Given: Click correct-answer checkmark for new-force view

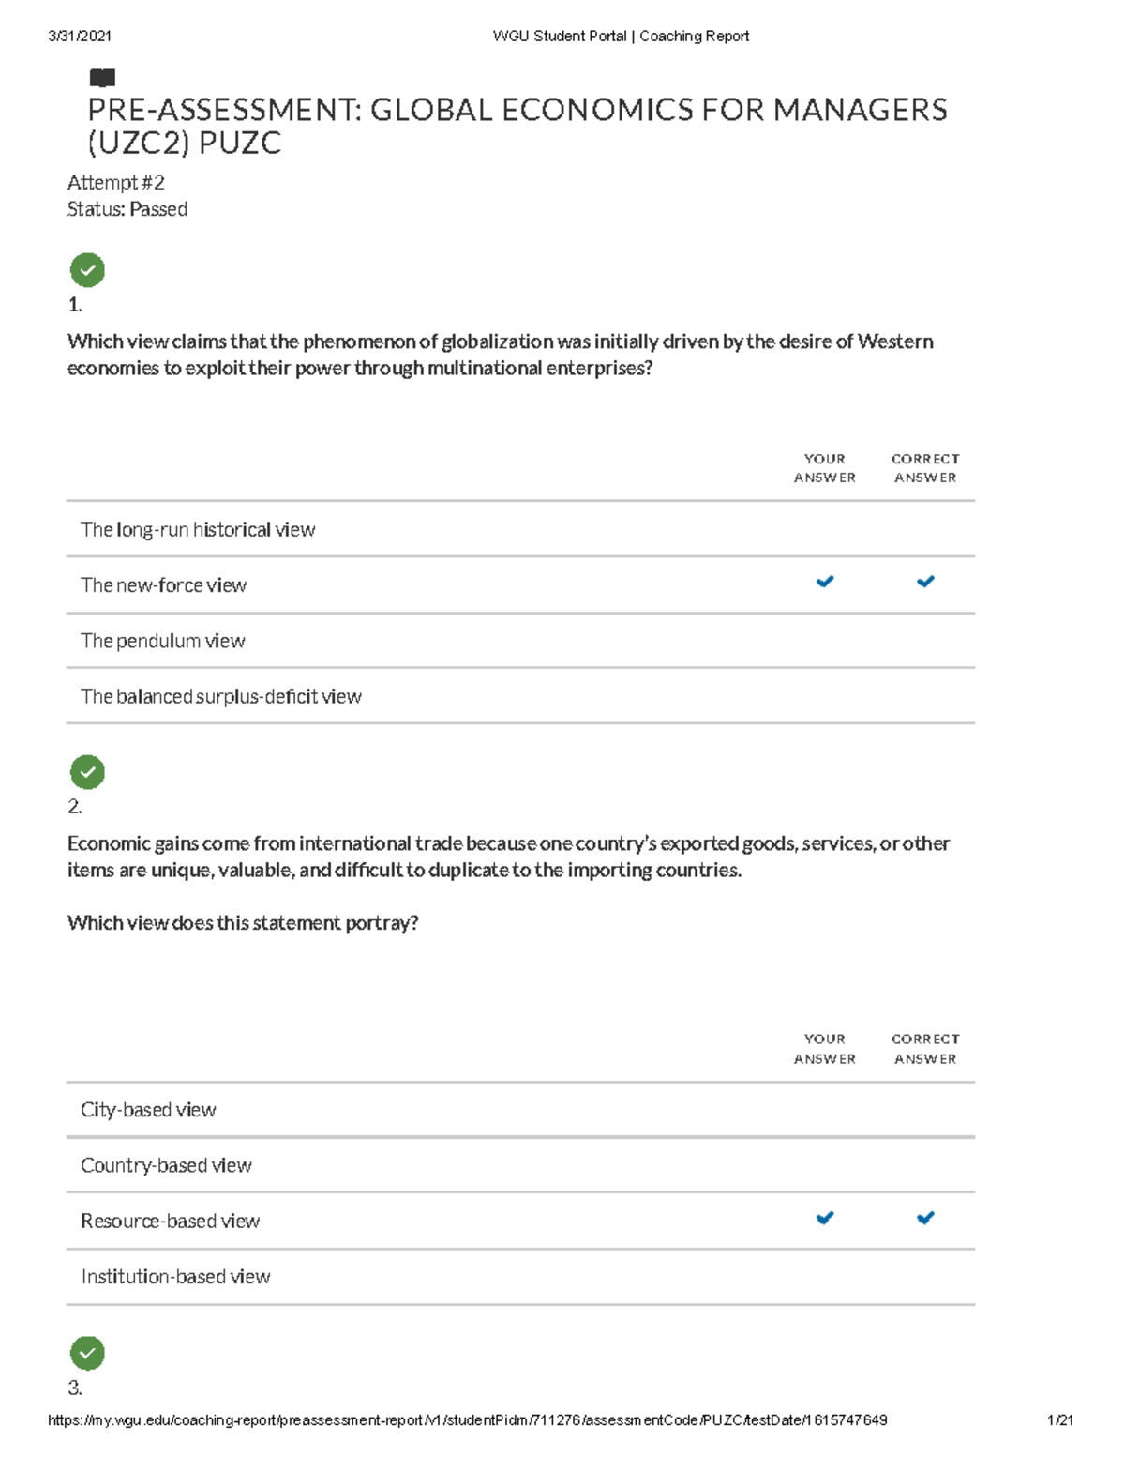Looking at the screenshot, I should tap(925, 582).
